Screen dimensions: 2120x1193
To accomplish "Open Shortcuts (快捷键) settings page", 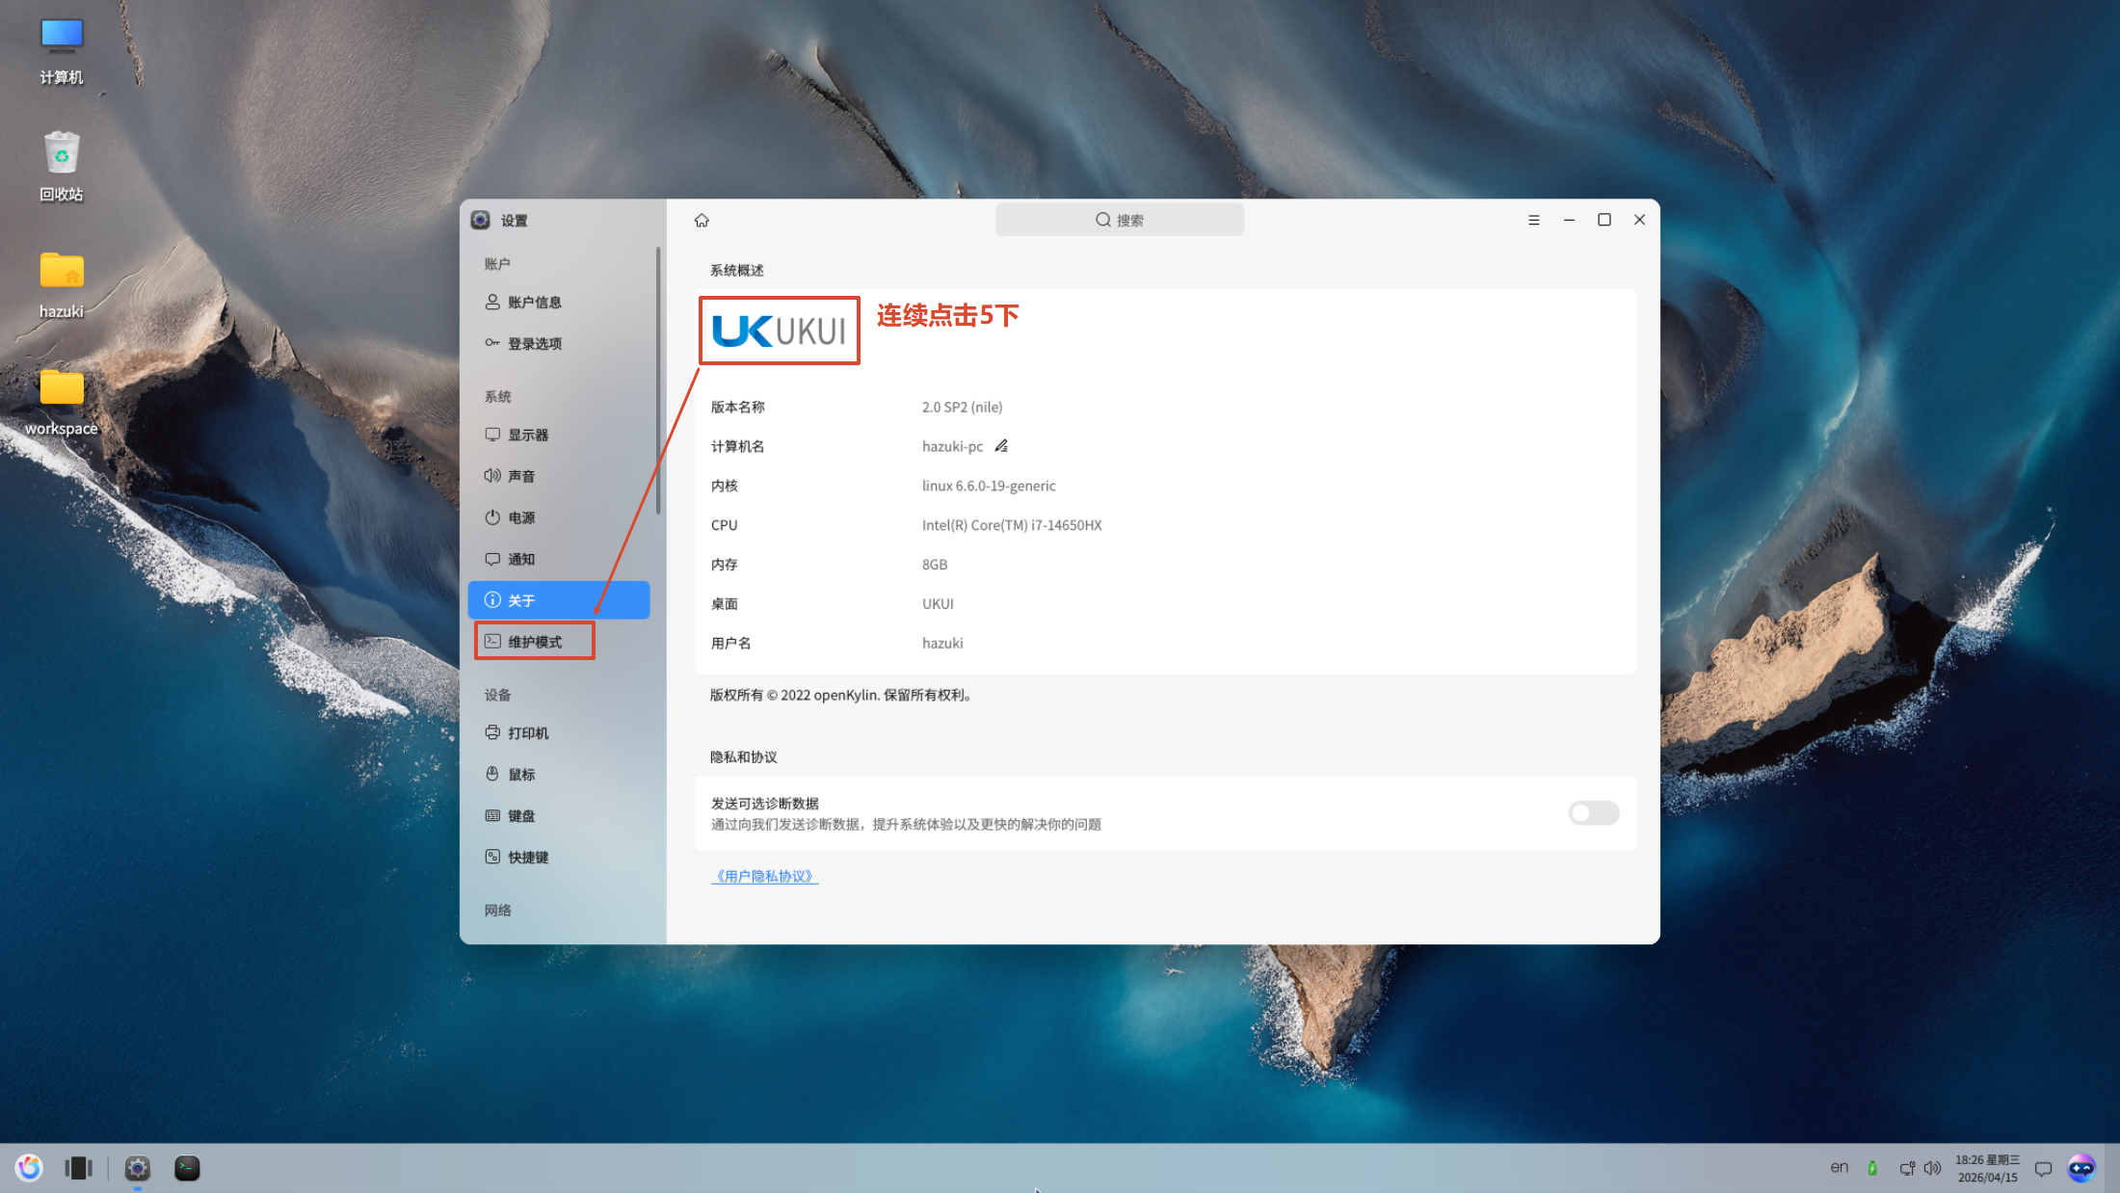I will click(x=528, y=858).
